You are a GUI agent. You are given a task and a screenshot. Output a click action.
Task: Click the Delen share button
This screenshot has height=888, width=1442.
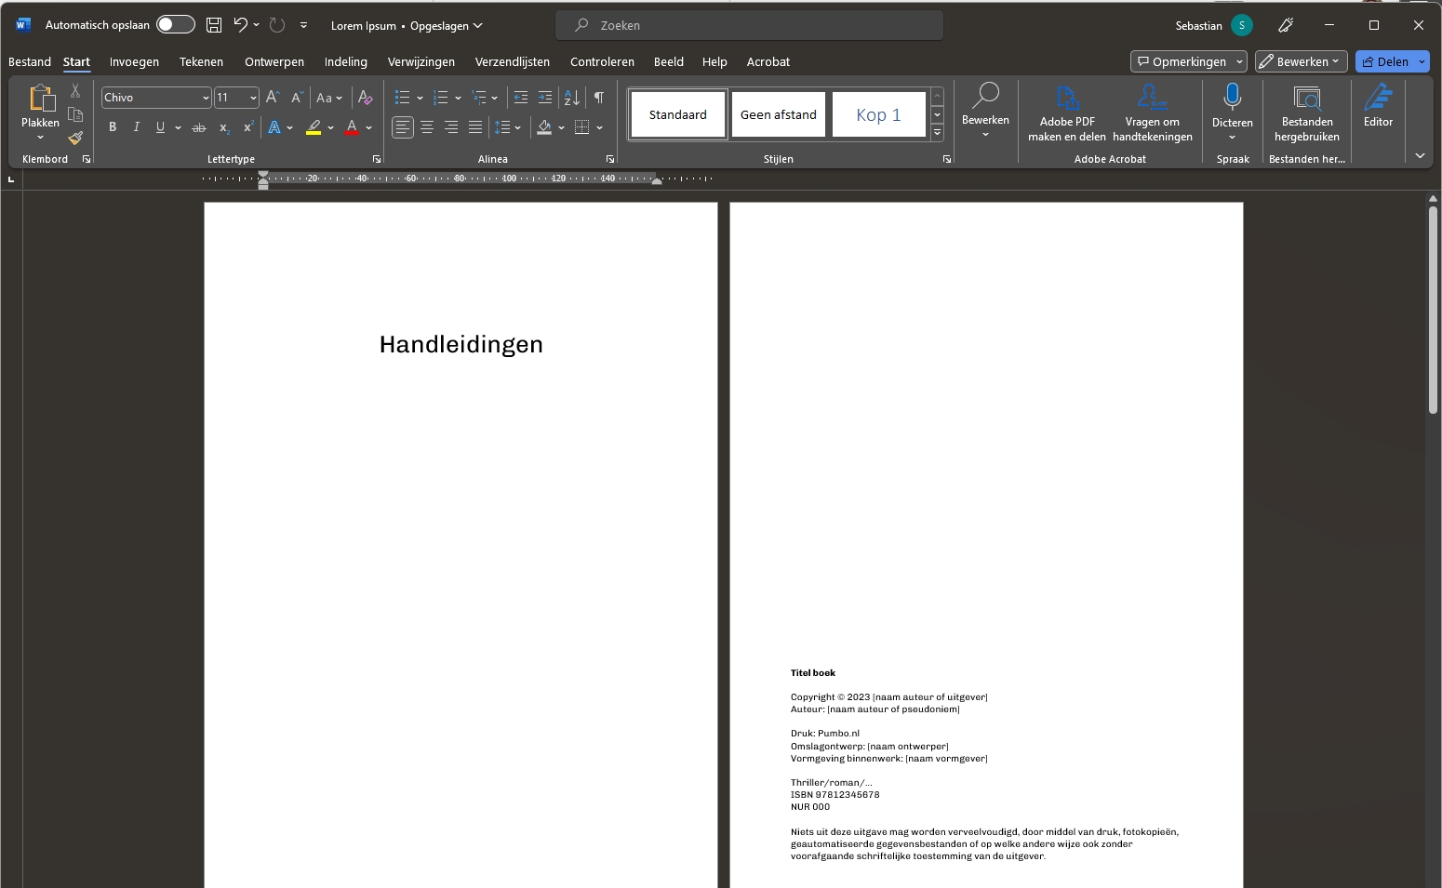pos(1386,61)
